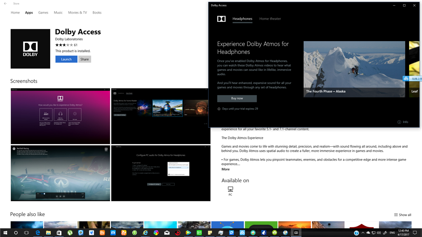Open the Music tab in Store
Viewport: 422px width, 237px height.
point(58,13)
